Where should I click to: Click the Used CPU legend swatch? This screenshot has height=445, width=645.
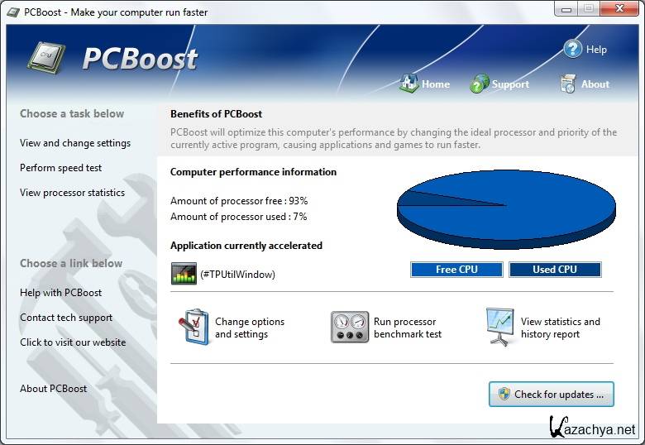pos(554,270)
